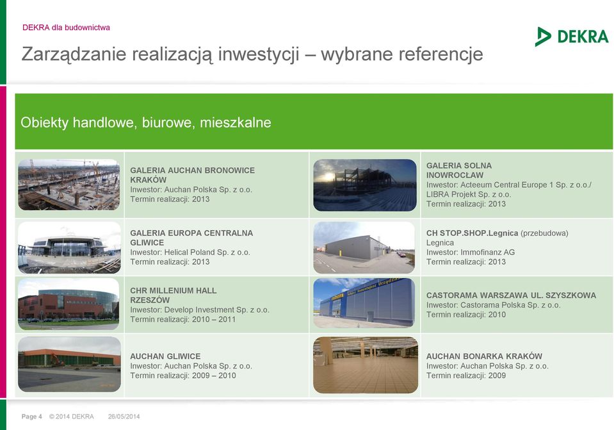Open the CH STOP.SHOP Legnica building photo

click(364, 248)
